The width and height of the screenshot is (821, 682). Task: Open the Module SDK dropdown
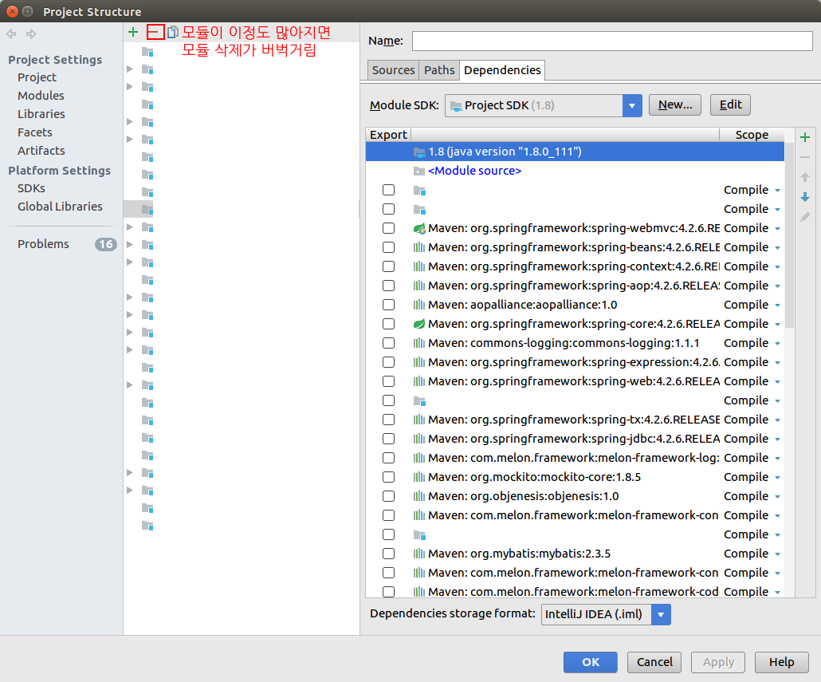632,106
